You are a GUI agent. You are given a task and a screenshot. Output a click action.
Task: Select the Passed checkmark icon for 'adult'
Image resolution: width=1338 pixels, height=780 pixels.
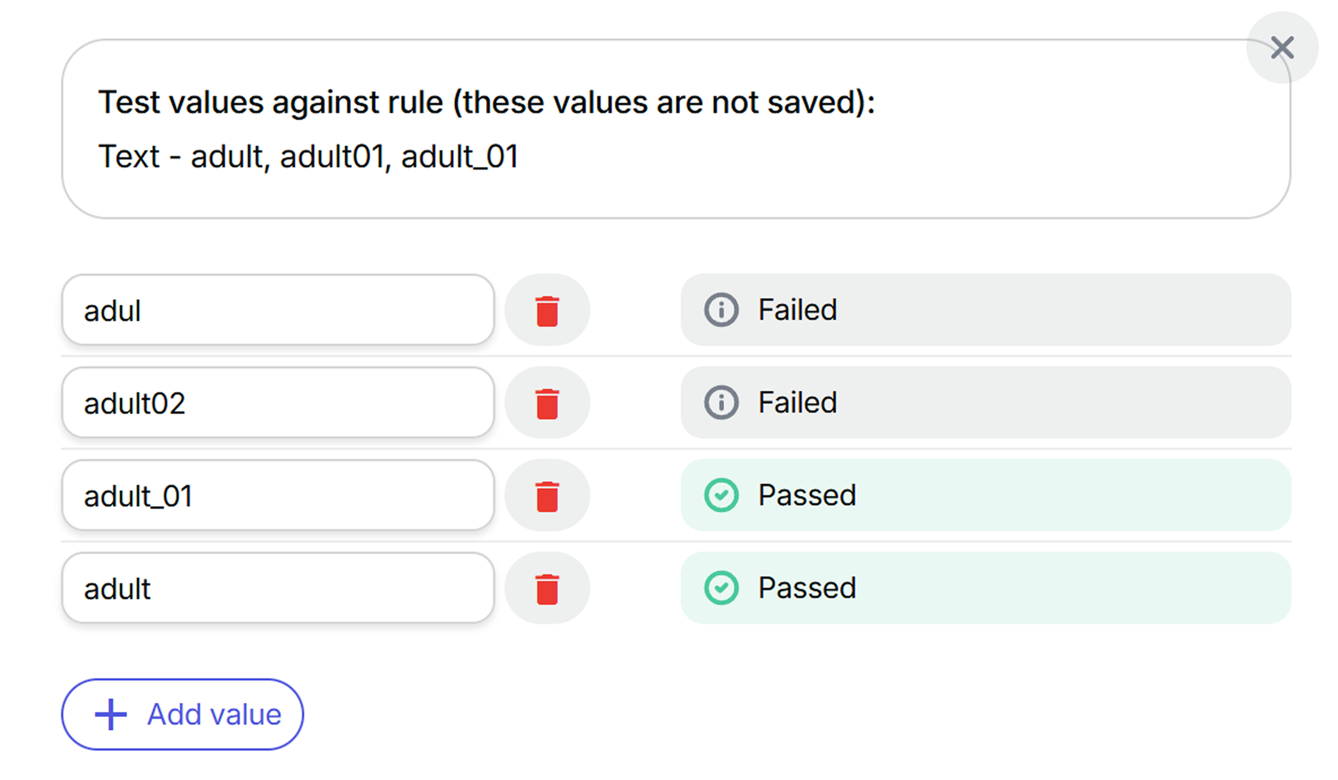click(722, 588)
